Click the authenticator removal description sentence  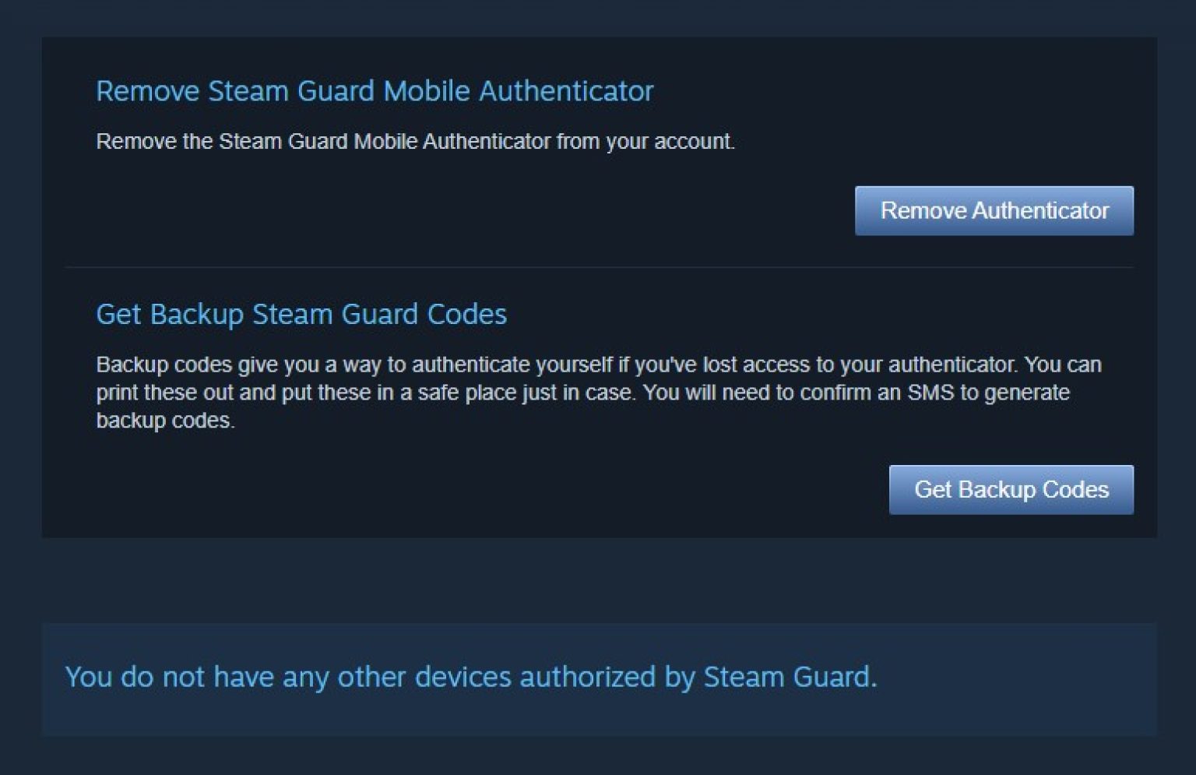pos(417,142)
